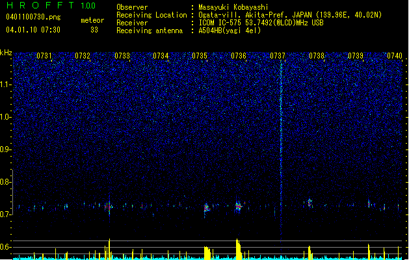
Task: Click the meteor echo just after 0735
Action: coord(207,208)
